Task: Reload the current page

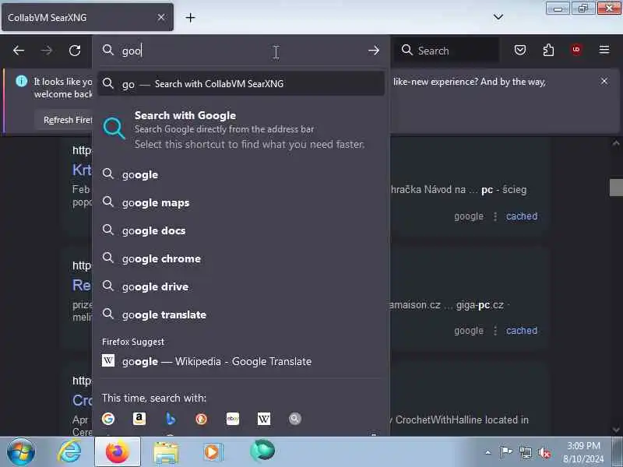Action: (75, 51)
